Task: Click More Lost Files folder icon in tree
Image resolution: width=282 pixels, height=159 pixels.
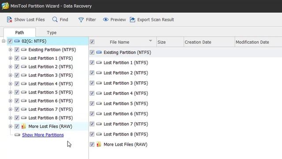Action: point(24,126)
